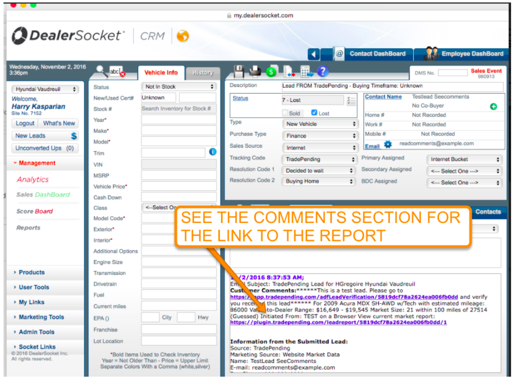
Task: Click the Contact Name link
Action: point(383,97)
